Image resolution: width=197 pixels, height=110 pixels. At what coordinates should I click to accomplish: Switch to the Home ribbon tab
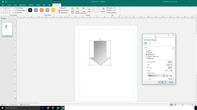pyautogui.click(x=9, y=5)
